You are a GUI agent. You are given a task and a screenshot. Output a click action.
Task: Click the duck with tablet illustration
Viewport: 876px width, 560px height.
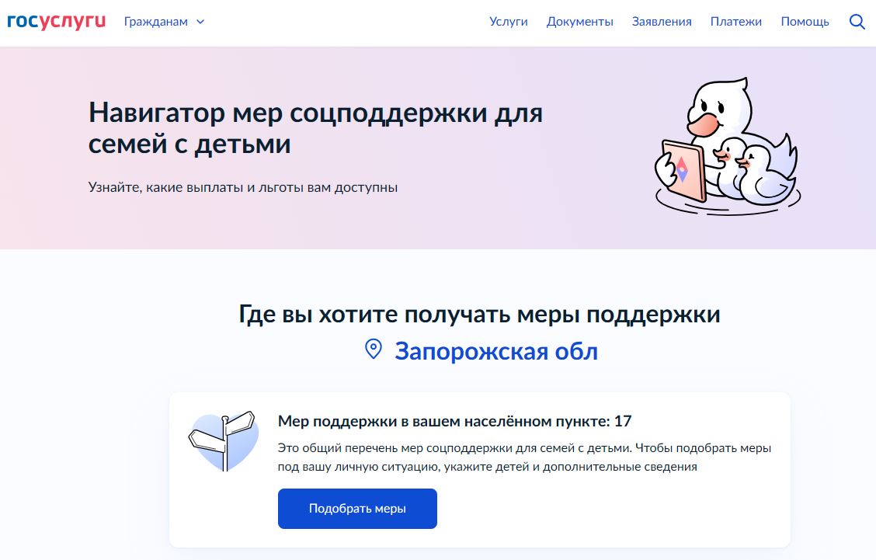point(728,146)
